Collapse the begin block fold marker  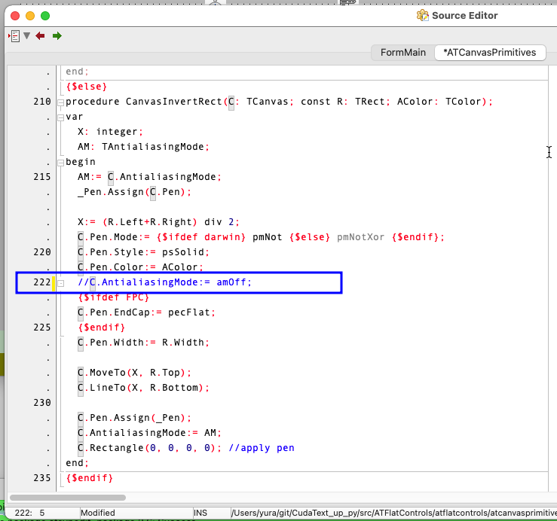(x=61, y=163)
